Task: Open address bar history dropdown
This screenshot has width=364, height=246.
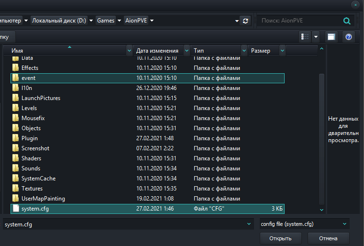Action: [x=237, y=21]
